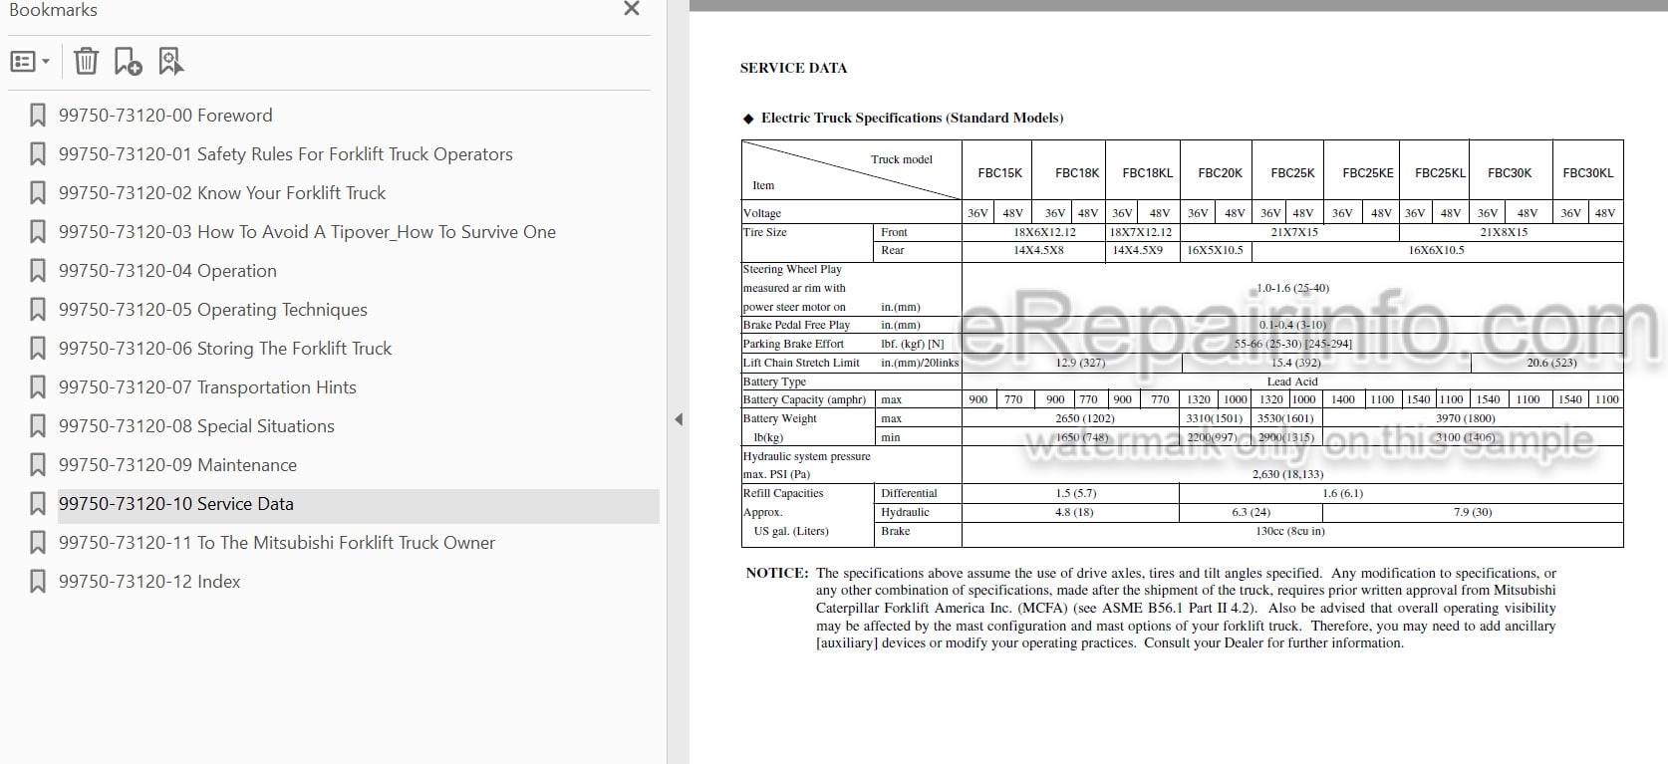This screenshot has width=1668, height=764.
Task: Click the 1.5 (5.7) differential capacity
Action: pos(1075,493)
